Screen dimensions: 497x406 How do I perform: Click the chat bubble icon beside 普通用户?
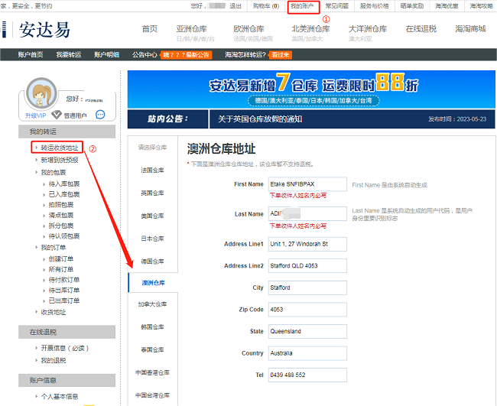pos(100,115)
